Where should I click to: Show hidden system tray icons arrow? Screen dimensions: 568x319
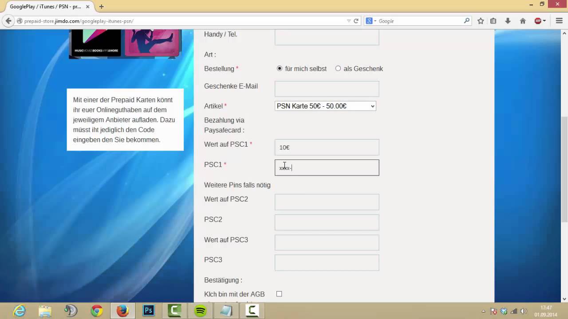(484, 311)
